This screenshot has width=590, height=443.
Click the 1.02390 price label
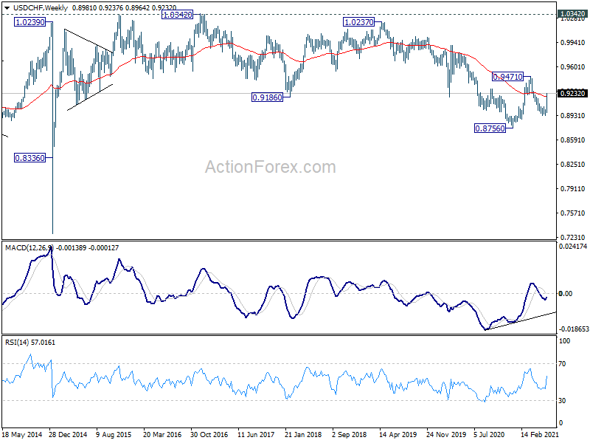[x=29, y=22]
